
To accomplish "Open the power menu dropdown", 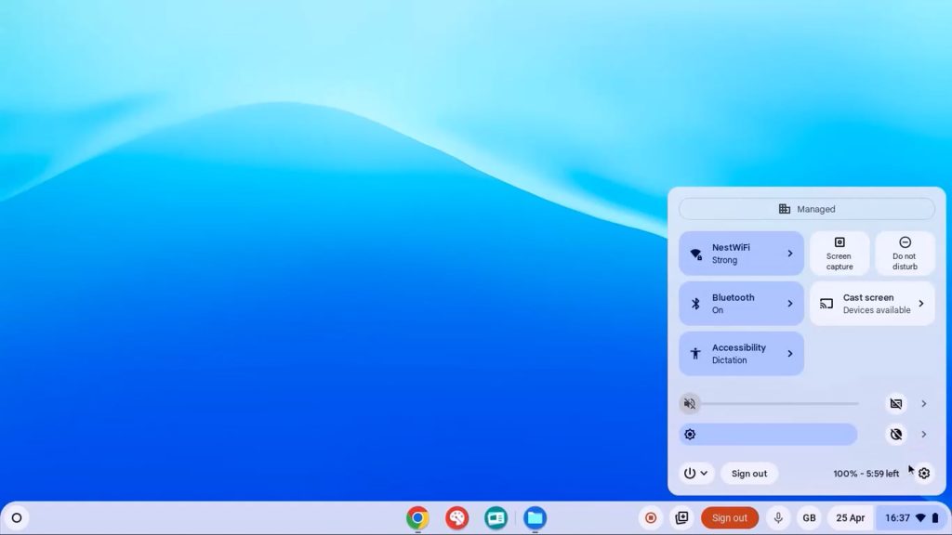I will (x=696, y=474).
